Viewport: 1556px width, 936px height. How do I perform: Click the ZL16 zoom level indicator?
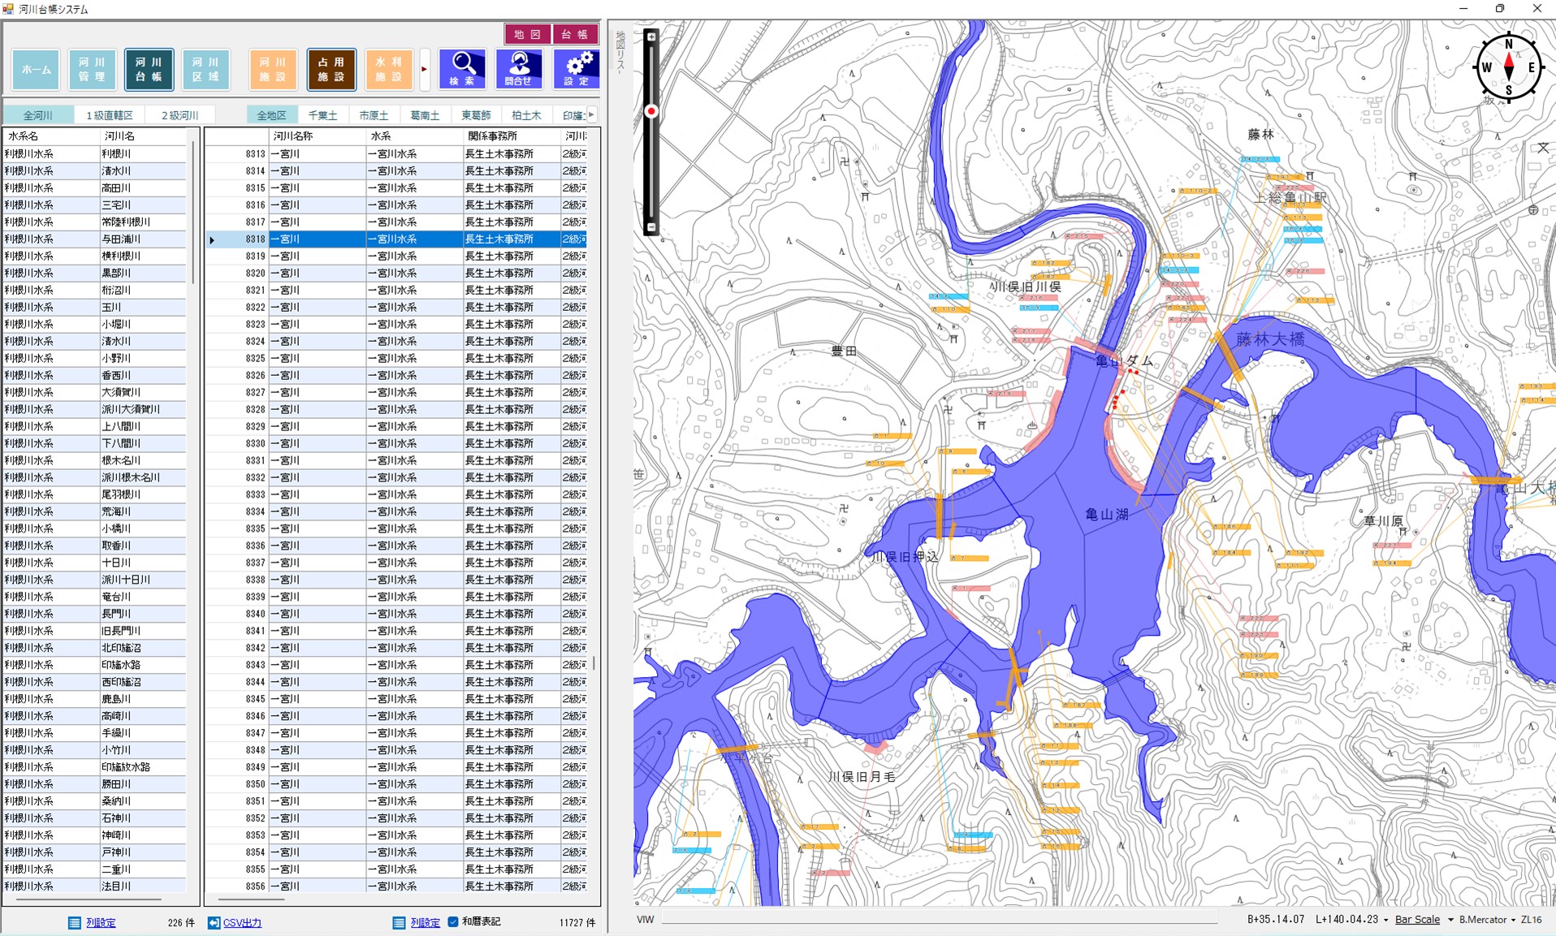click(x=1532, y=920)
